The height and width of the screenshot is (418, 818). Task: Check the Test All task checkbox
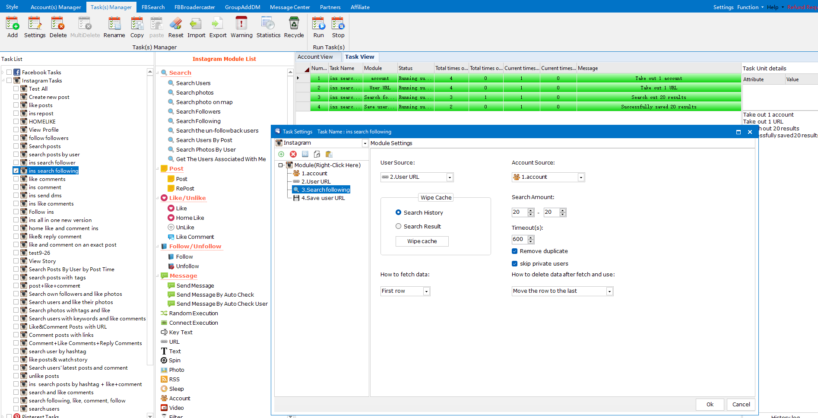16,89
